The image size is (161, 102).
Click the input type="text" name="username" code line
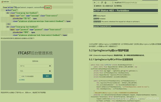click(34, 16)
